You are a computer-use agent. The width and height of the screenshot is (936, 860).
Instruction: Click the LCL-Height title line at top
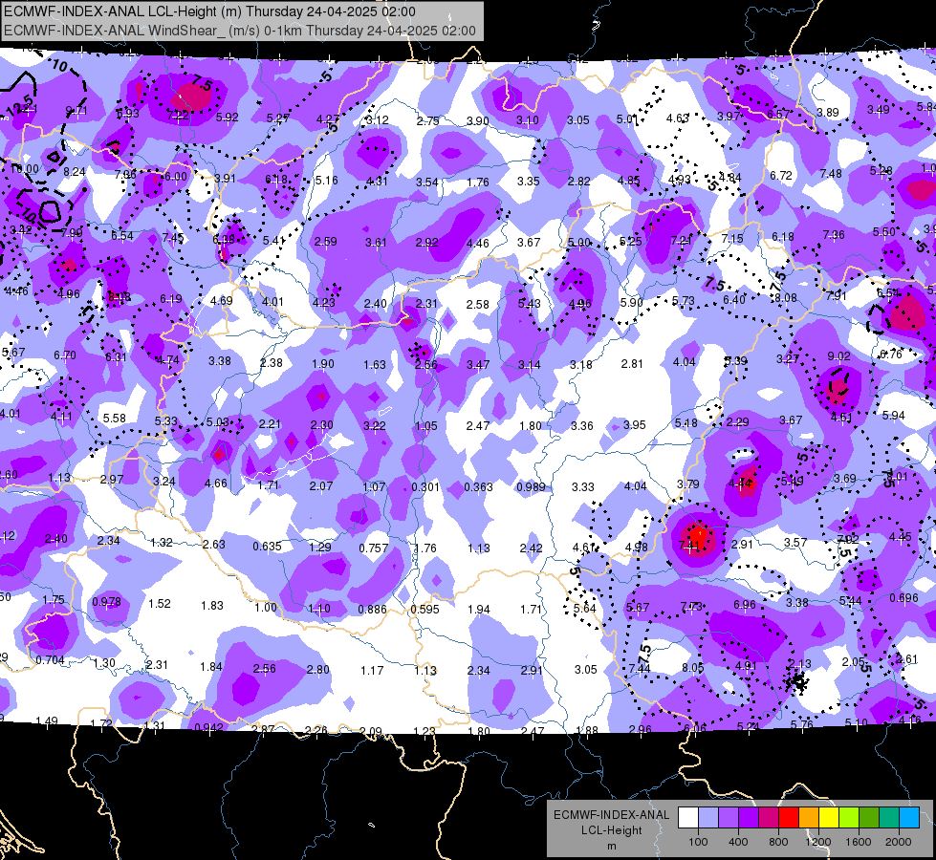[x=209, y=11]
